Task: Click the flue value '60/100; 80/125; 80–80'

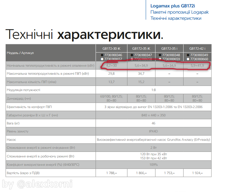Action: (111, 98)
